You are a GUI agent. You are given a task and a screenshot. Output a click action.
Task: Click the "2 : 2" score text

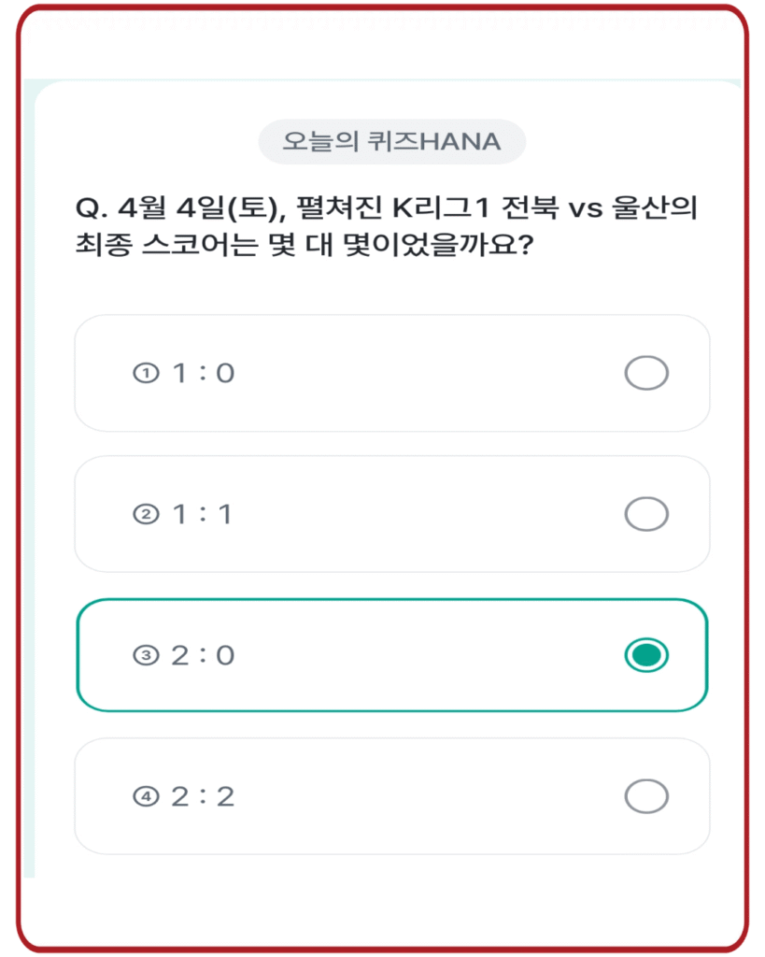tap(203, 797)
